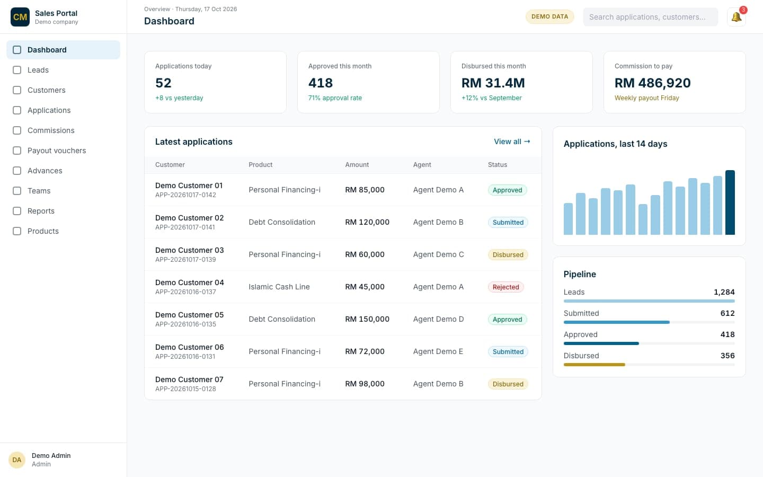Click Disbursed status on Customer 03
This screenshot has height=477, width=763.
click(508, 255)
